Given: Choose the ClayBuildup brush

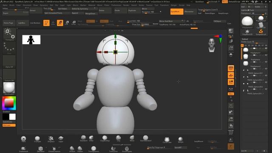Looking at the screenshot, I should [105, 139].
